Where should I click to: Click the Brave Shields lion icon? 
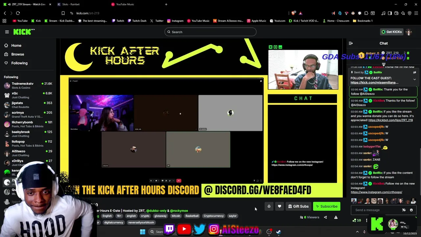tap(293, 13)
